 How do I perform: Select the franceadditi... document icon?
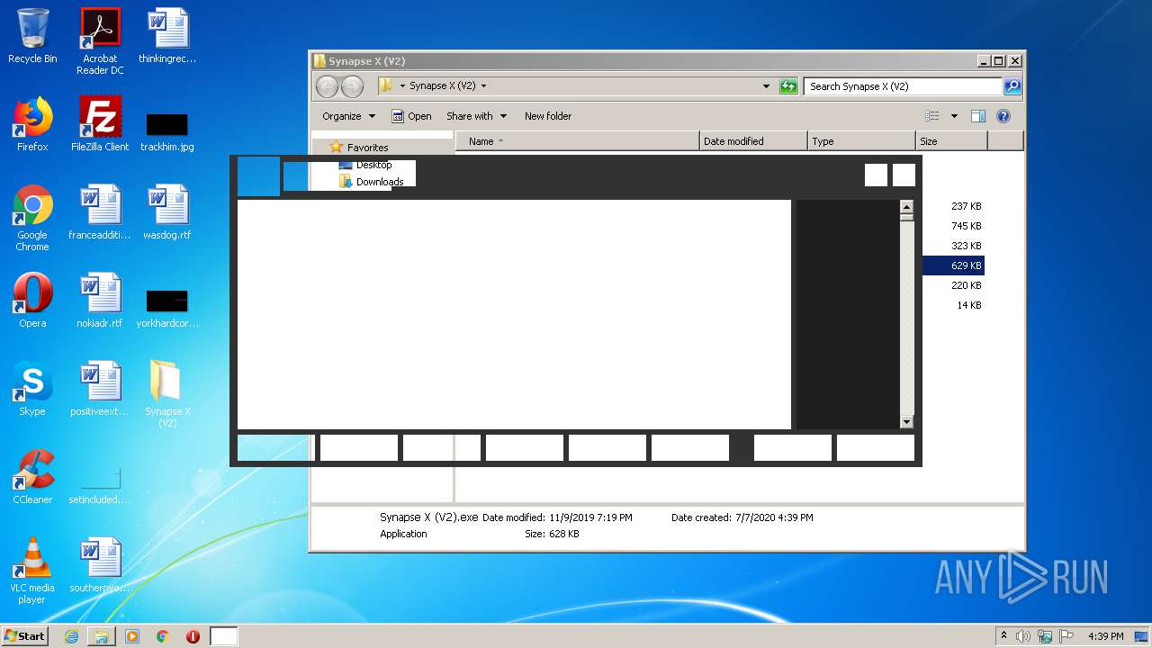tap(100, 212)
